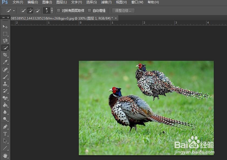Open the 编辑(E) menu
Viewport: 227px width, 160px height.
[33, 2]
